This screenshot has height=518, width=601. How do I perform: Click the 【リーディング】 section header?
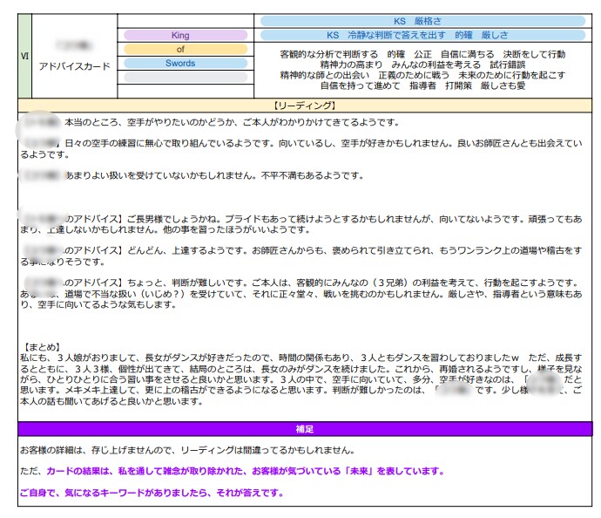coord(305,106)
